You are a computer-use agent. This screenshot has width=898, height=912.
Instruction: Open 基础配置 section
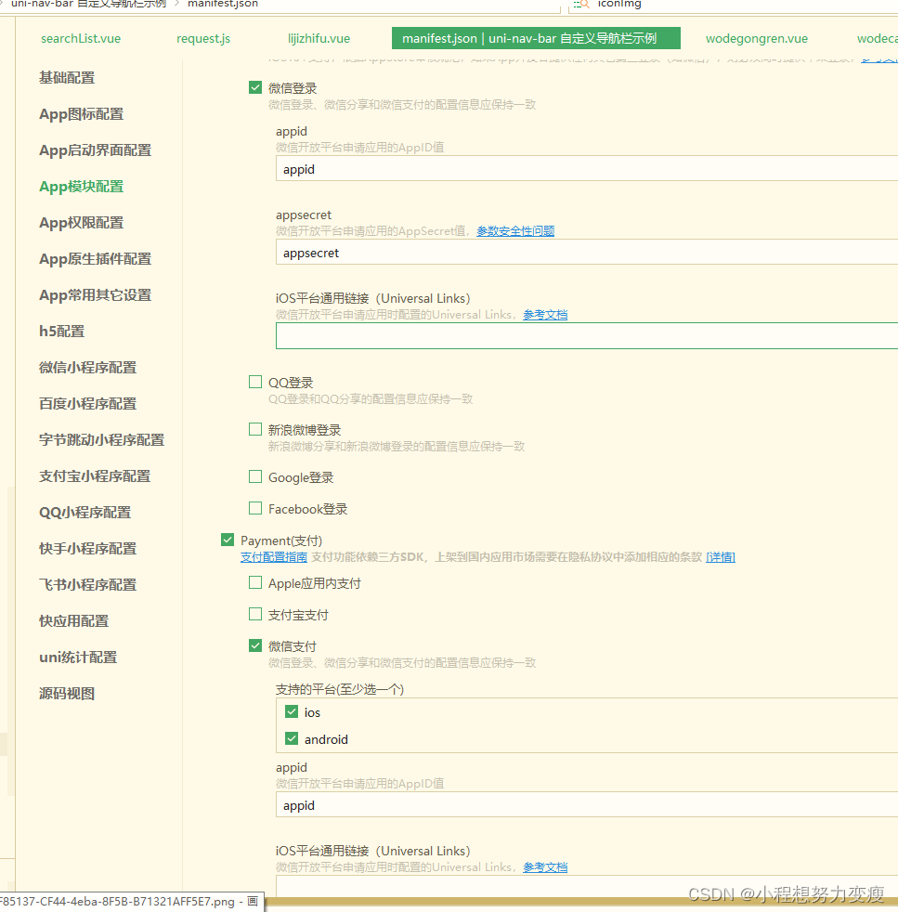click(67, 78)
